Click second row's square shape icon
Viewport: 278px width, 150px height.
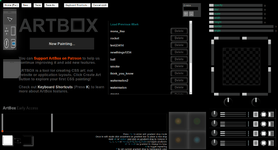point(256,124)
